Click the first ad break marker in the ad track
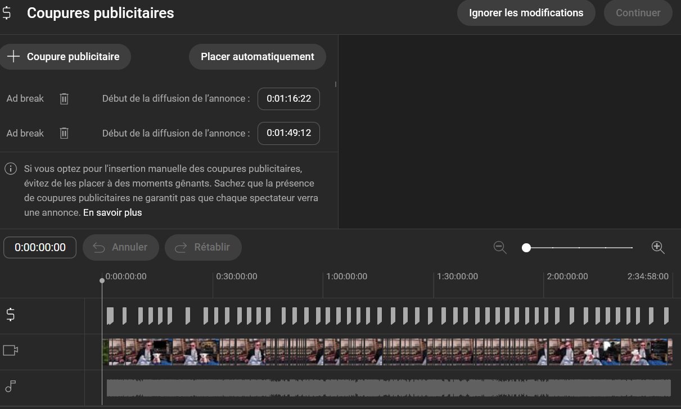 pyautogui.click(x=110, y=316)
